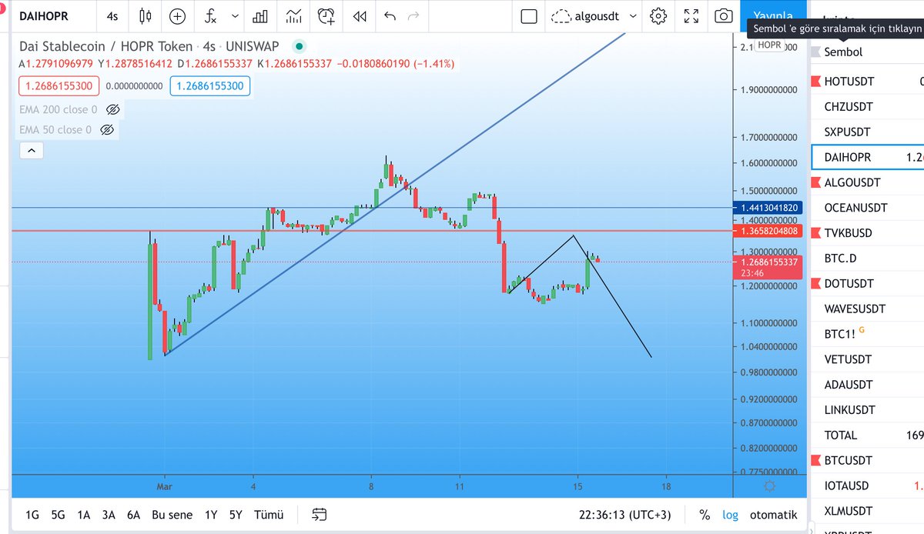Expand the algousdt layout dropdown

(633, 16)
